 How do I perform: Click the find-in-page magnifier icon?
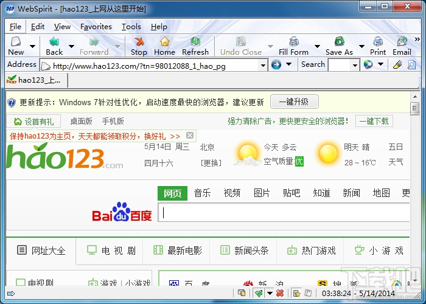(x=411, y=64)
